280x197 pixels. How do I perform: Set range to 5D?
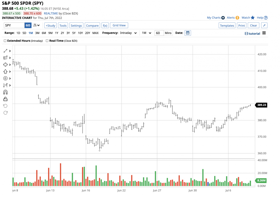24,33
